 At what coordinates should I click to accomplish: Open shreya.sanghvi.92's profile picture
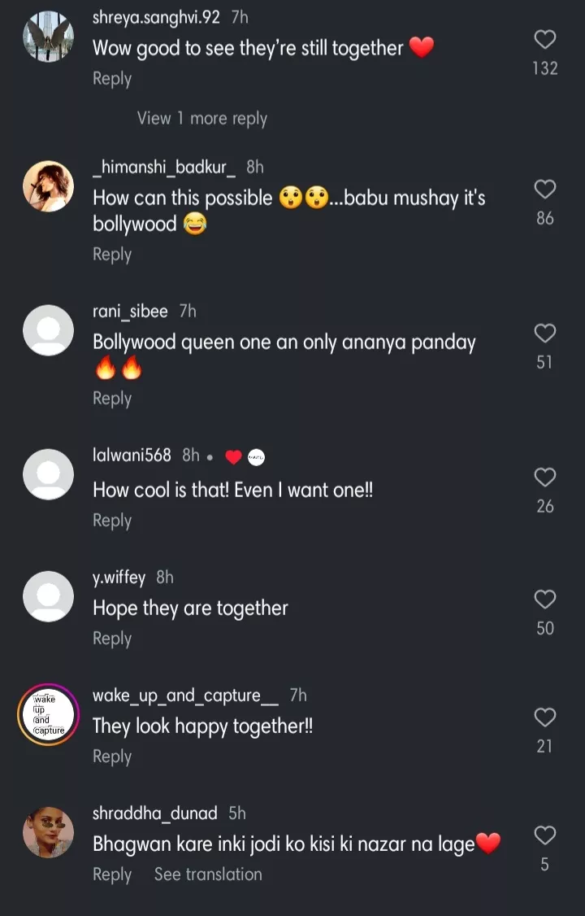click(x=48, y=37)
